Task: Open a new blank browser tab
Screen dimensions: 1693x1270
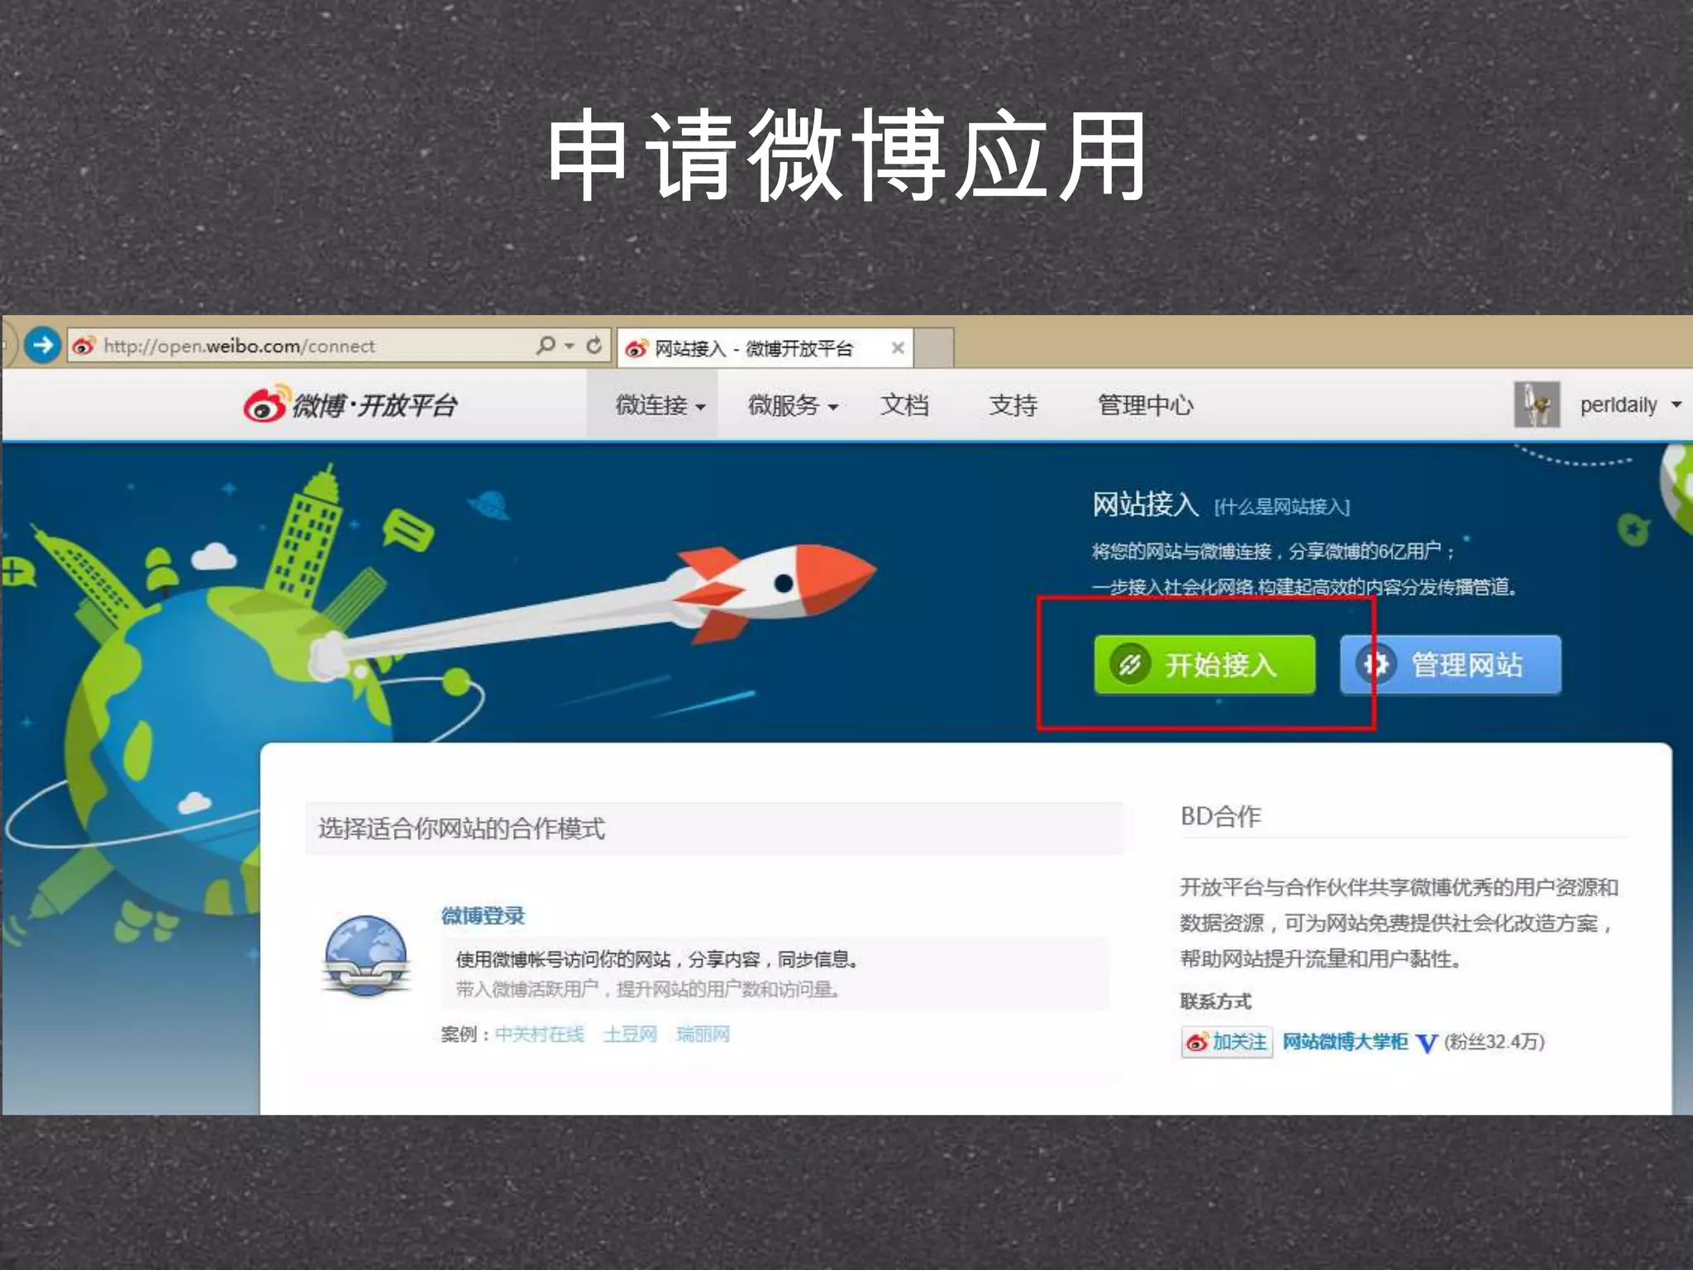Action: coord(935,347)
